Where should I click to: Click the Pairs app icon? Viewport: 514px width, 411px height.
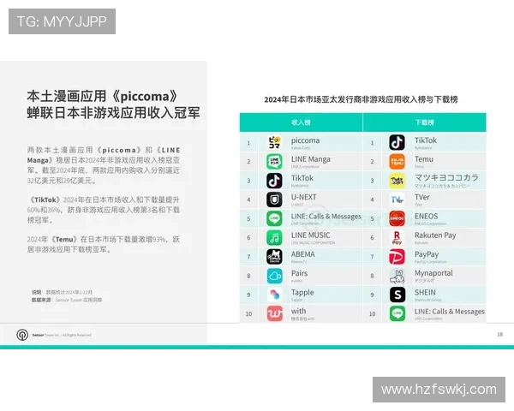pyautogui.click(x=274, y=276)
